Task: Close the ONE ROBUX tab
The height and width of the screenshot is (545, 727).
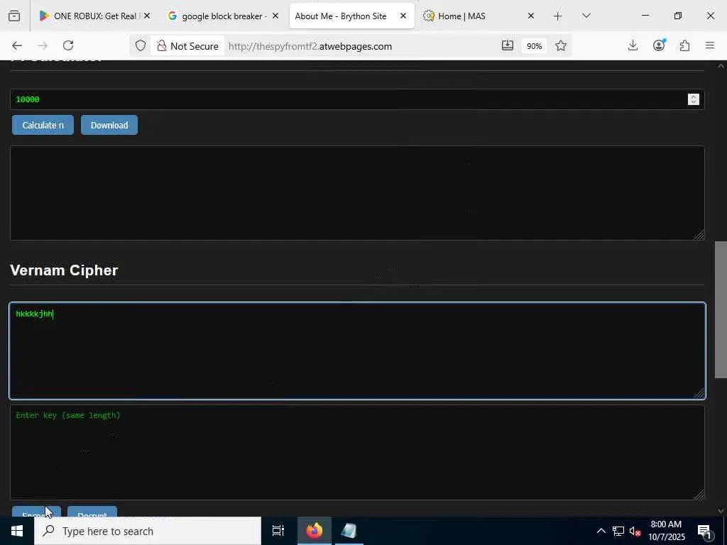Action: click(x=147, y=16)
